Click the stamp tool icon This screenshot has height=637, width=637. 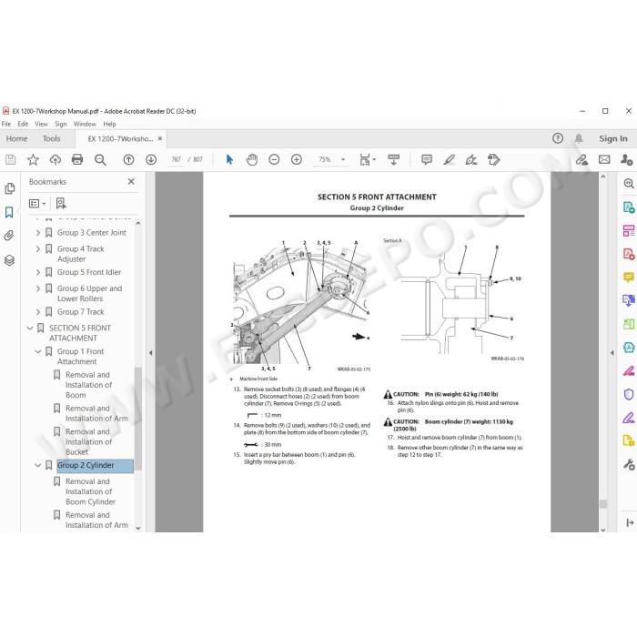click(493, 159)
